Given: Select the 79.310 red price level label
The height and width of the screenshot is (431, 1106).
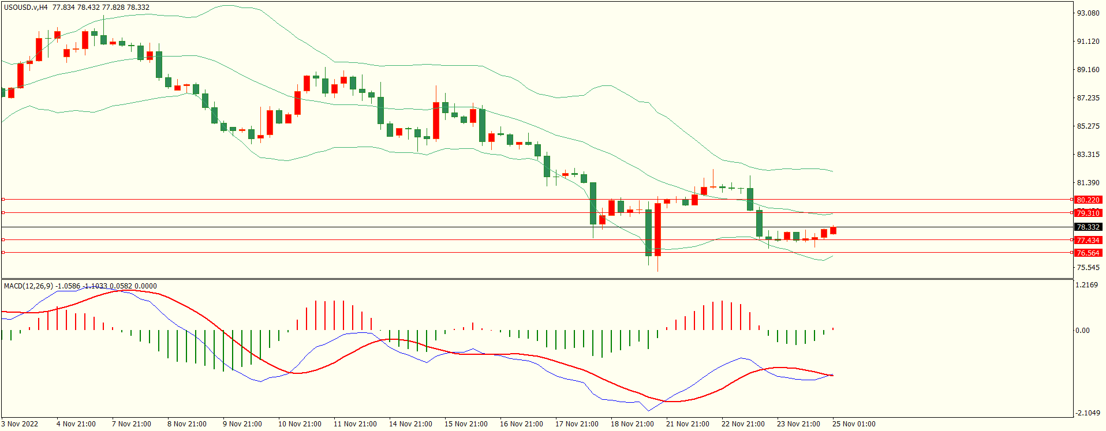Looking at the screenshot, I should (x=1088, y=213).
